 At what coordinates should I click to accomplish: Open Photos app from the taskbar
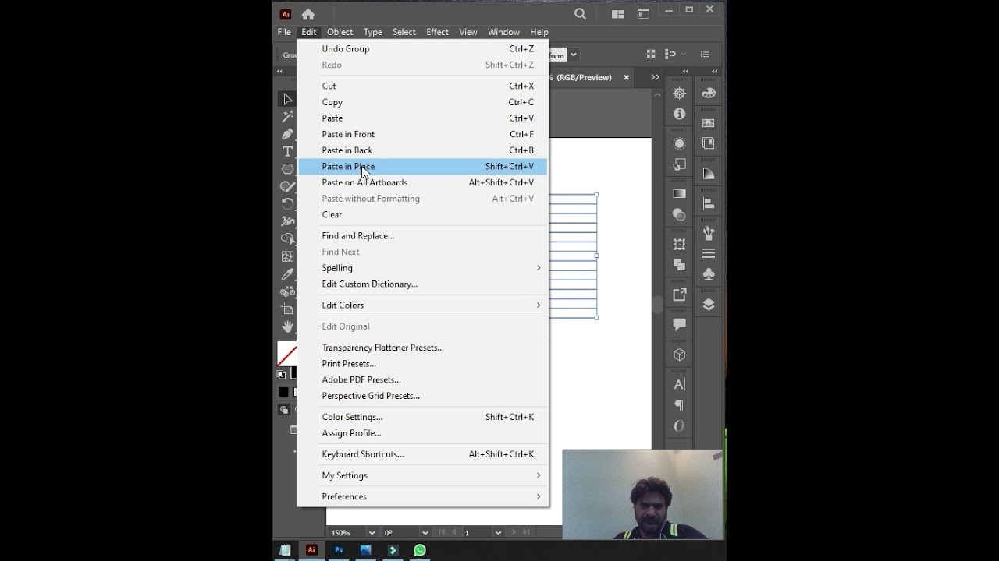coord(365,550)
